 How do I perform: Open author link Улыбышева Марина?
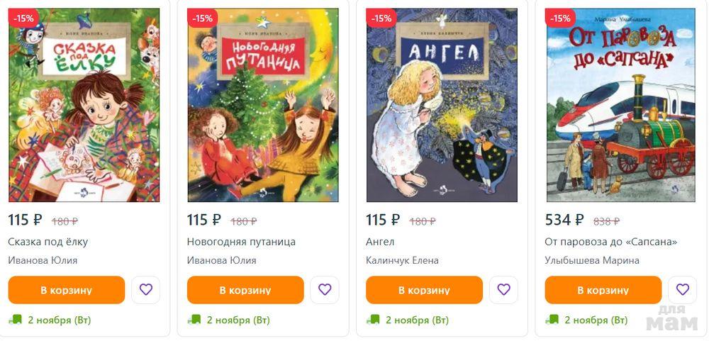coord(592,260)
